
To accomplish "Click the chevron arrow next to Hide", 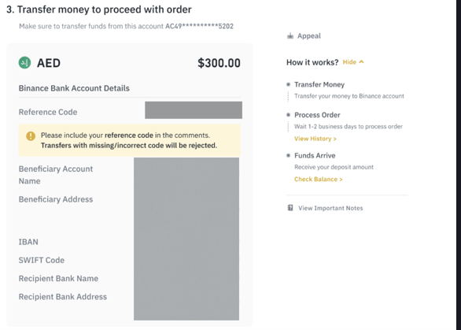I will coord(362,61).
